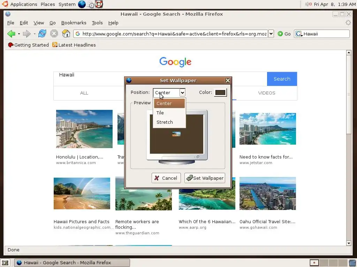Screen dimensions: 357x267
Task: Click the trash icon in bottom panel
Action: 352,263
